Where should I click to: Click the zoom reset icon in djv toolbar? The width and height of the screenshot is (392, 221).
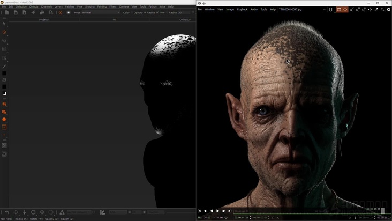pyautogui.click(x=358, y=10)
